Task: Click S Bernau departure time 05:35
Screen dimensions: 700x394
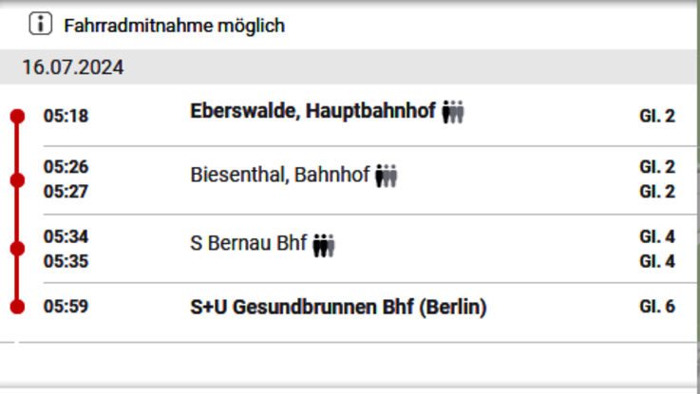Action: point(66,261)
